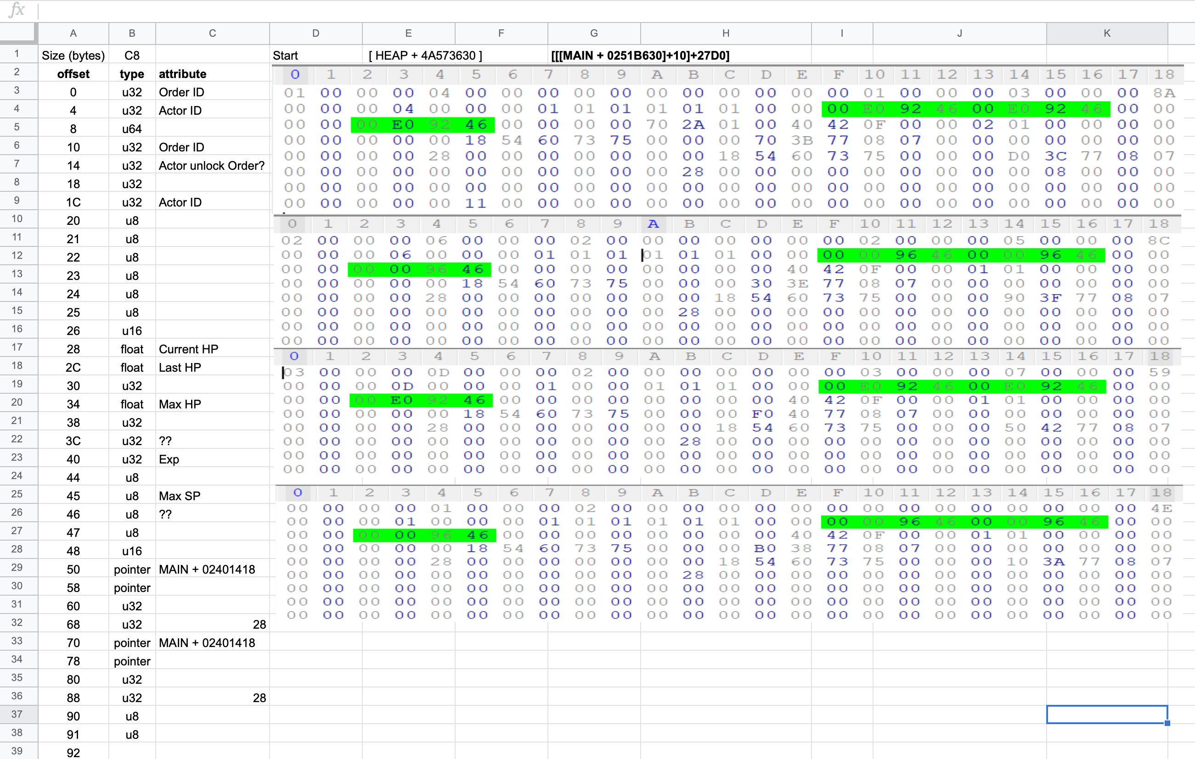Click the "Exp" attribute cell
The height and width of the screenshot is (759, 1195).
(212, 458)
